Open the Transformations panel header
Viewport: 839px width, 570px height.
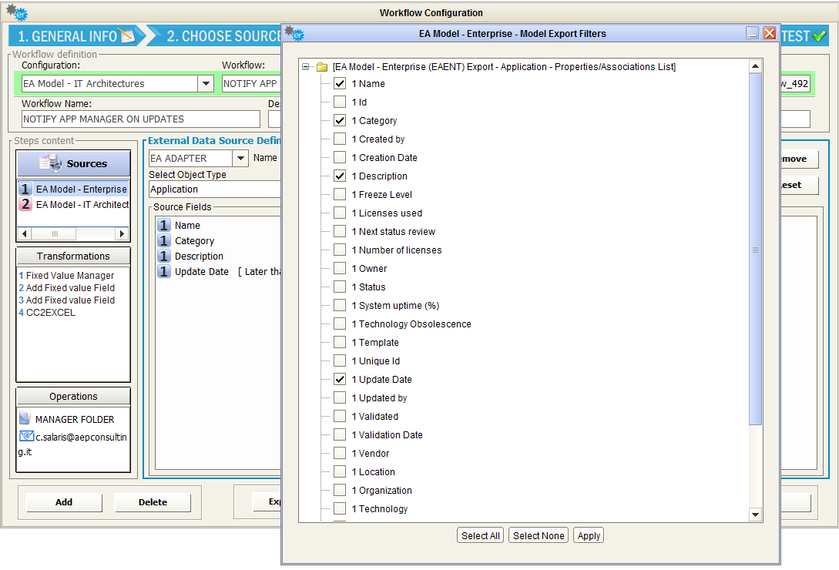[x=73, y=256]
